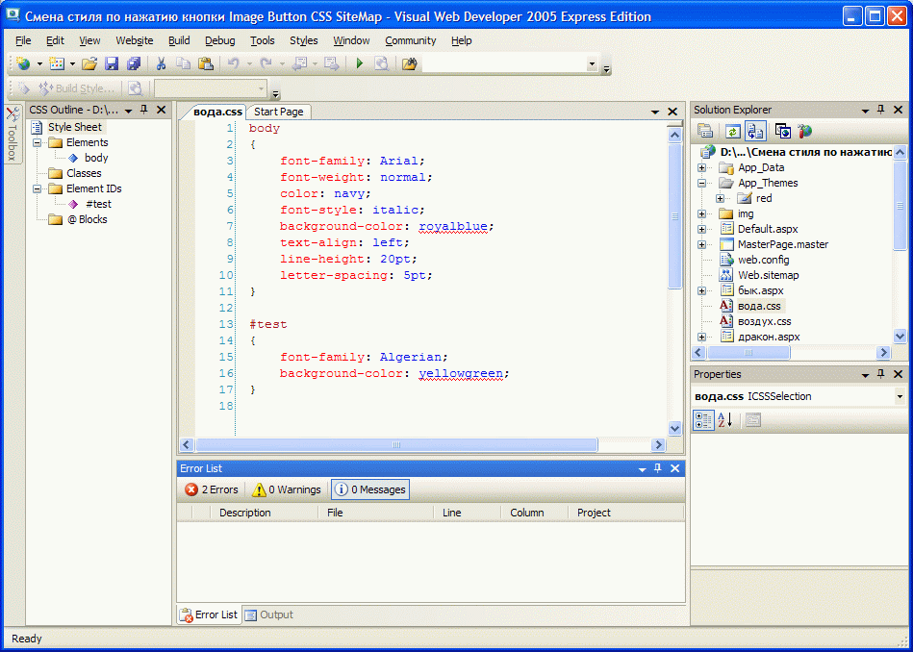Open the Website menu
This screenshot has height=652, width=913.
point(135,40)
